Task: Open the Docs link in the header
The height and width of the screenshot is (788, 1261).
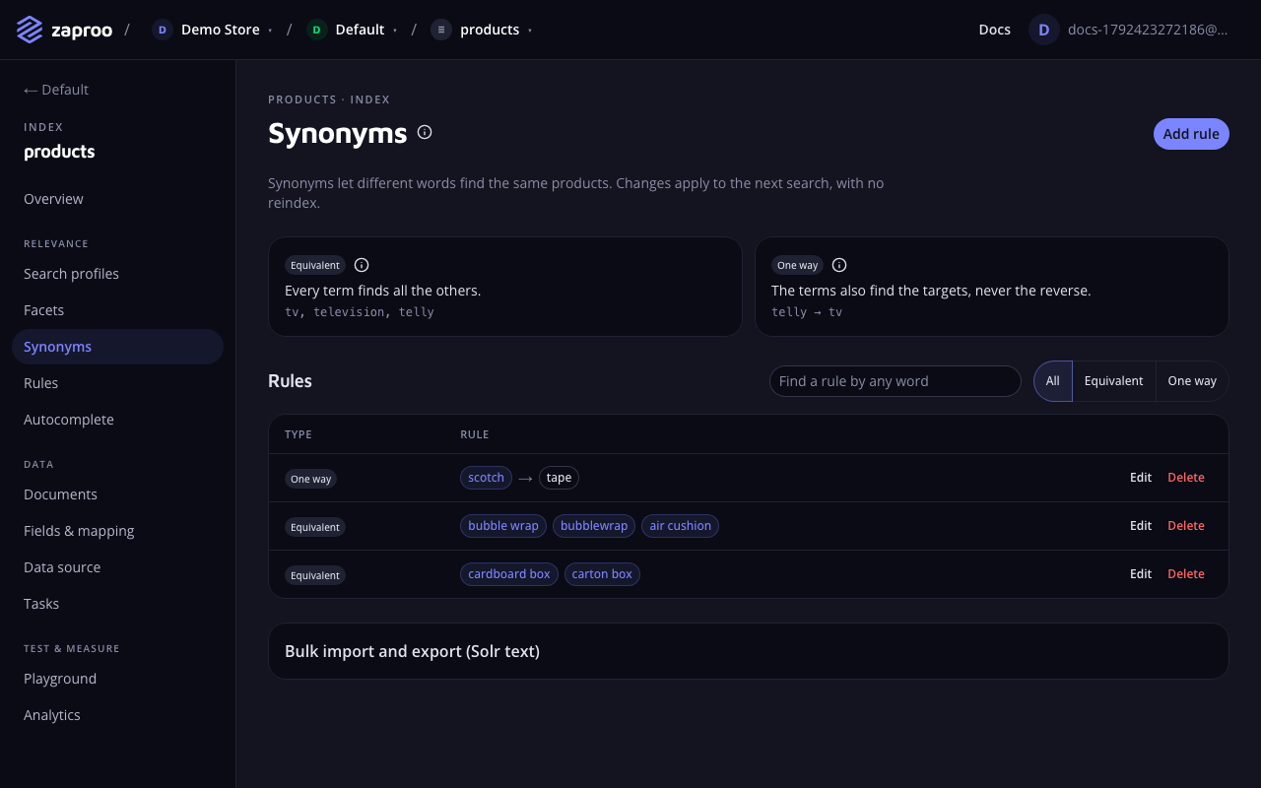Action: tap(995, 30)
